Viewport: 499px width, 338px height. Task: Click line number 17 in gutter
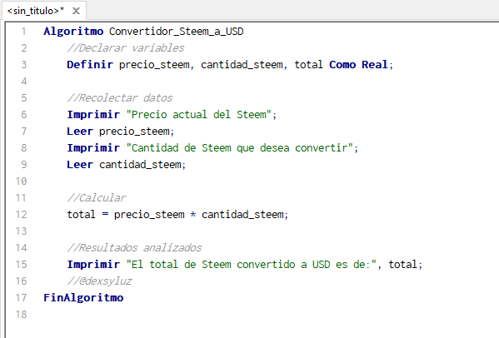[x=22, y=298]
